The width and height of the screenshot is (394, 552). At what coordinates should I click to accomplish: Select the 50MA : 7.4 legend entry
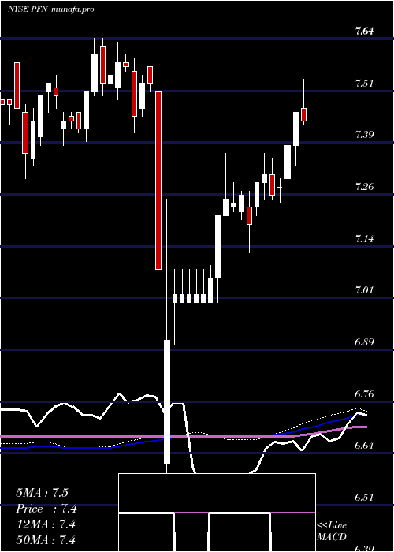46,539
